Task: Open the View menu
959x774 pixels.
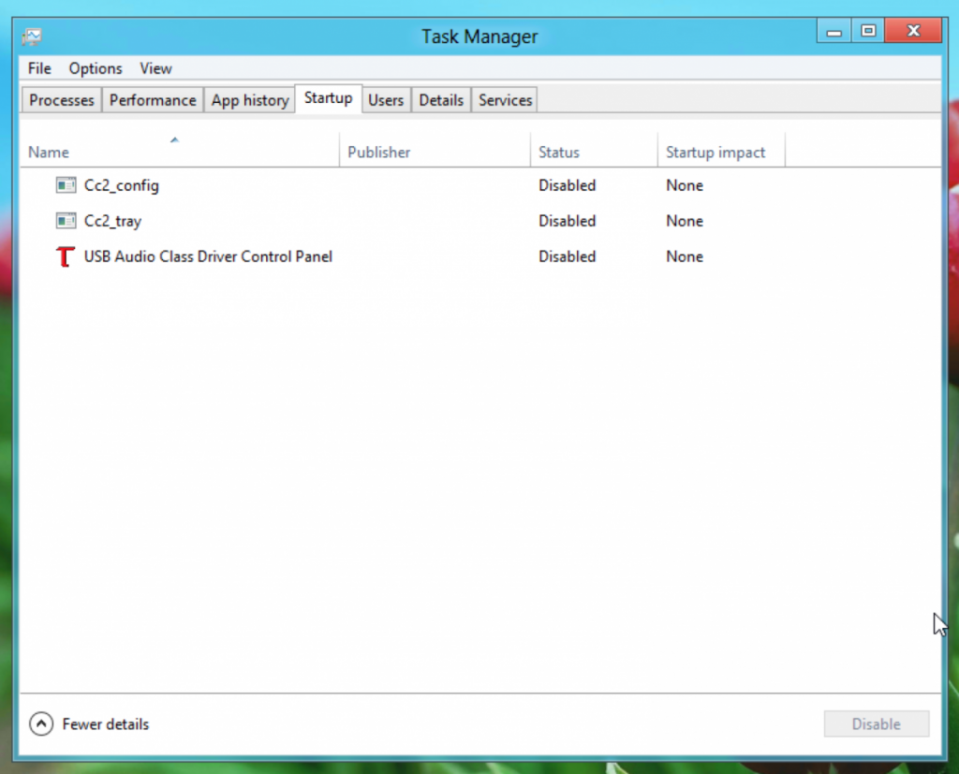Action: pyautogui.click(x=156, y=68)
